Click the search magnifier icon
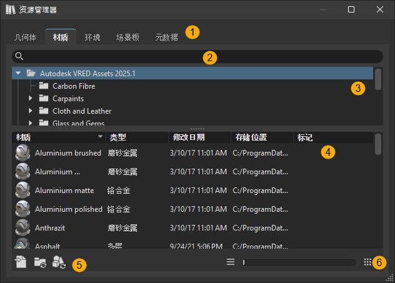Image resolution: width=395 pixels, height=283 pixels. [x=19, y=56]
